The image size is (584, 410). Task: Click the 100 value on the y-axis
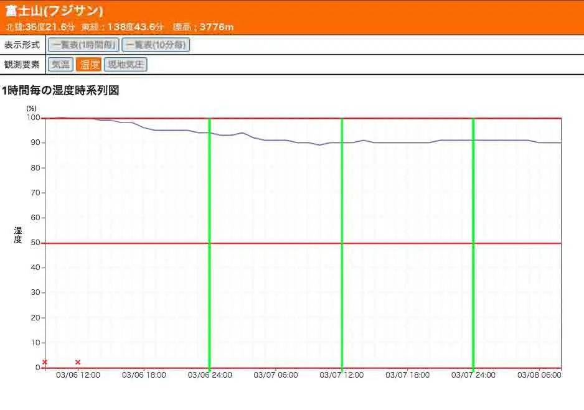pyautogui.click(x=33, y=118)
